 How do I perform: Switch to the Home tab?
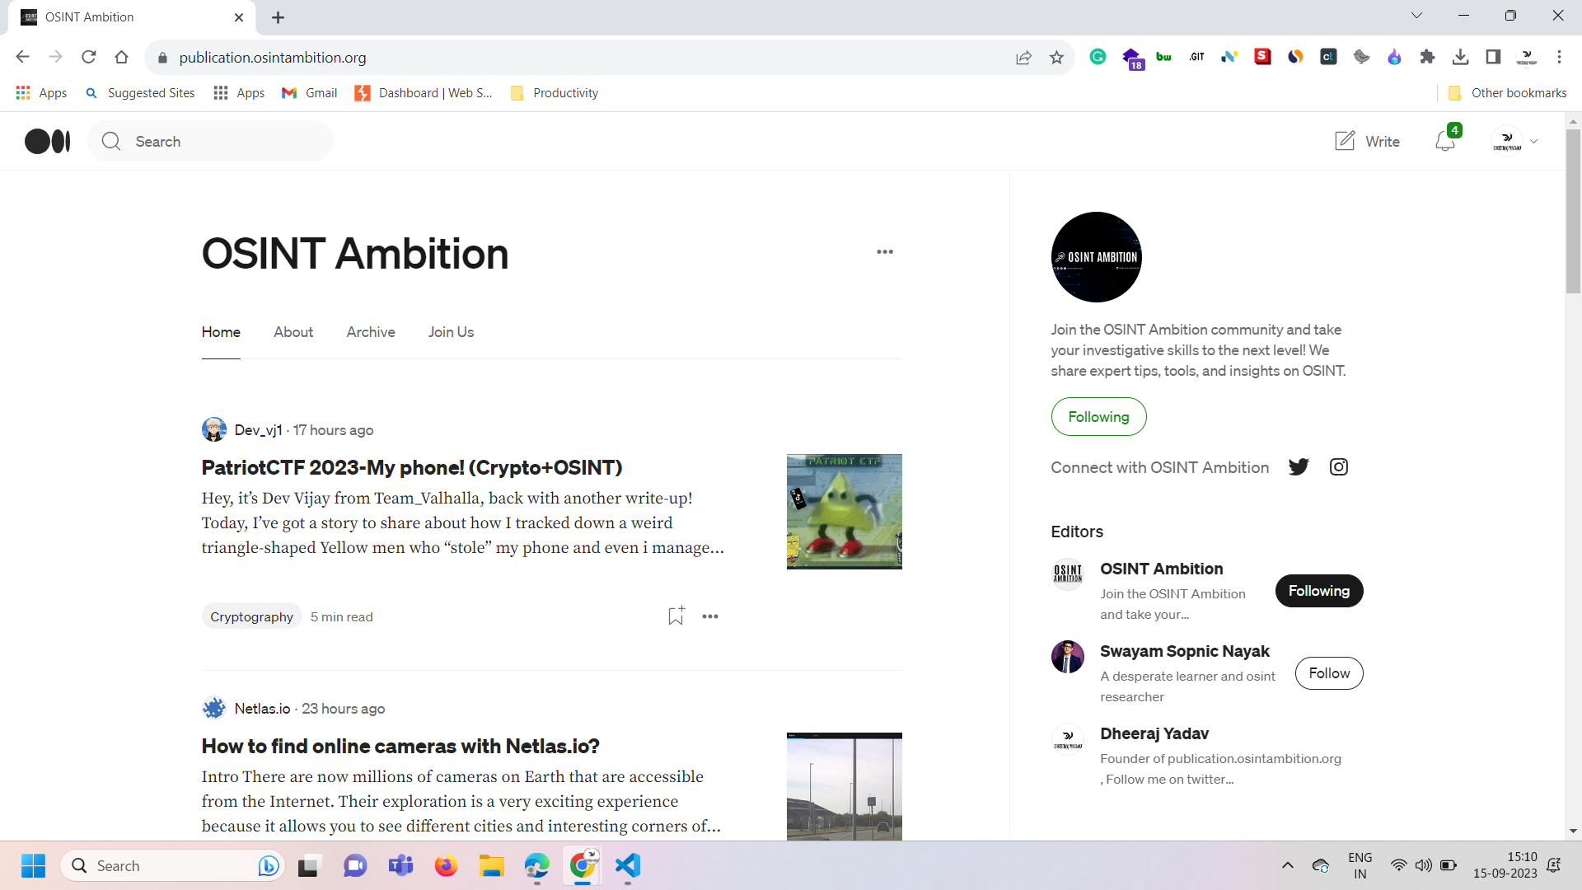(x=221, y=332)
